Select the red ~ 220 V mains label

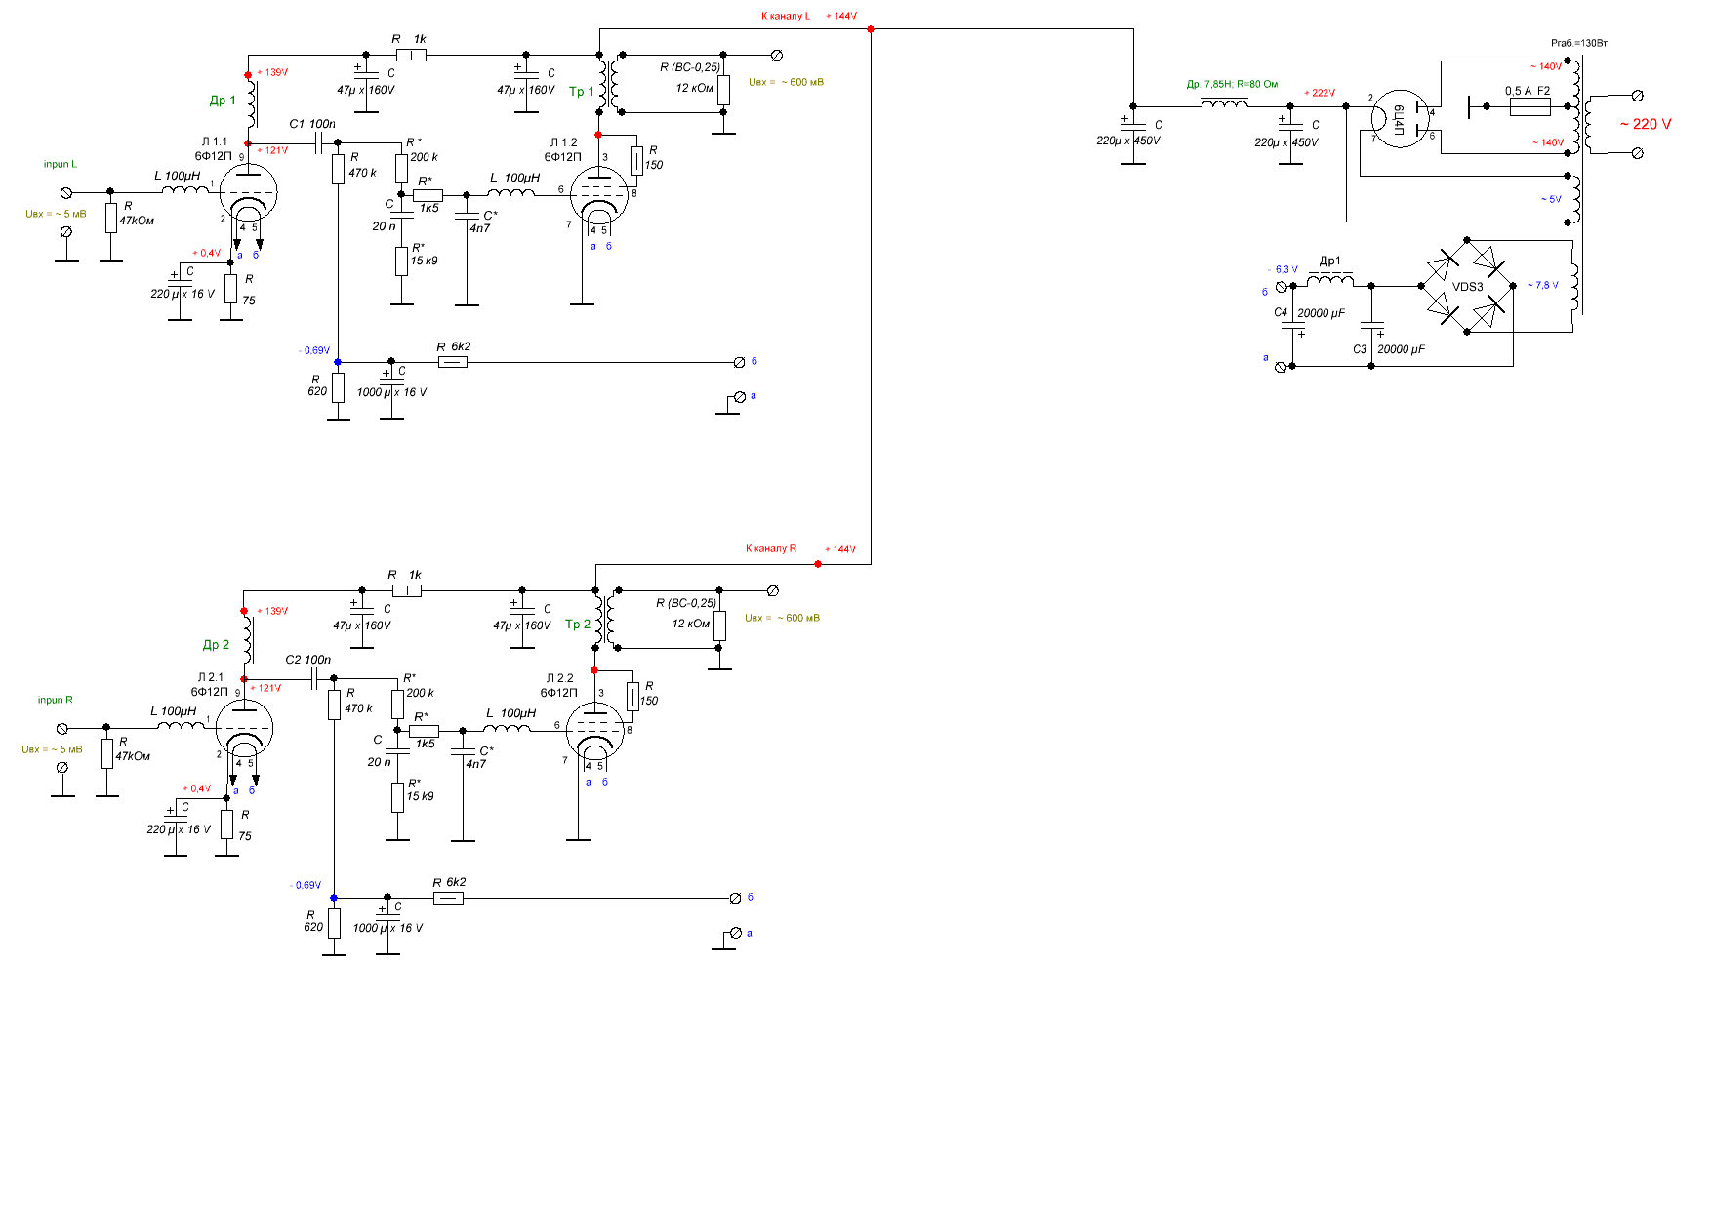1646,124
